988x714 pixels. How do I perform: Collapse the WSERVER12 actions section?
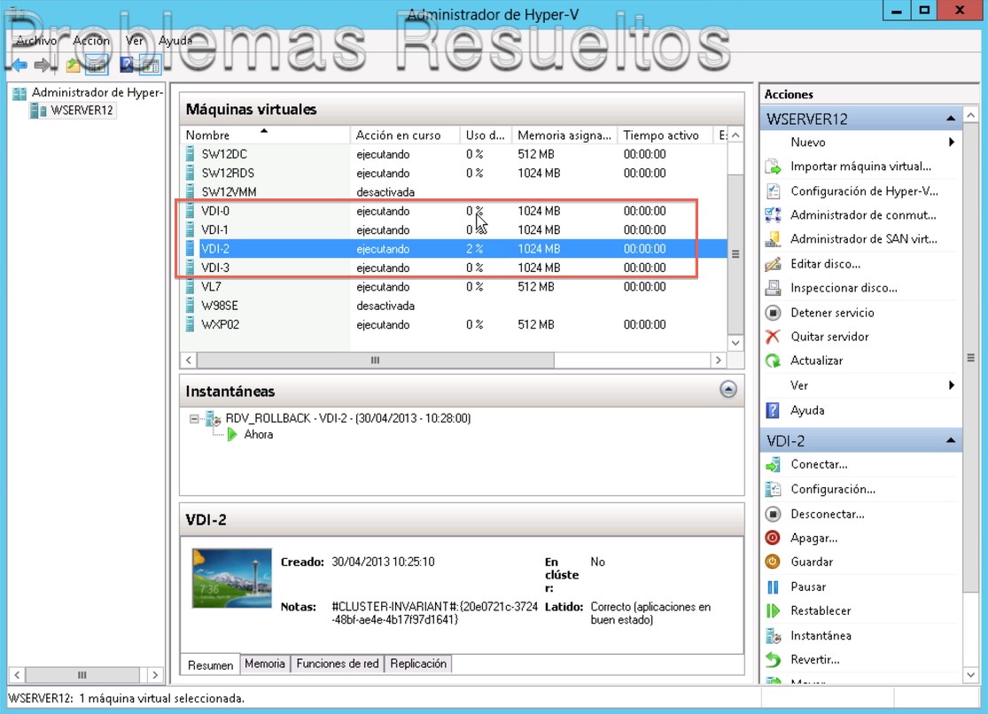pos(951,119)
